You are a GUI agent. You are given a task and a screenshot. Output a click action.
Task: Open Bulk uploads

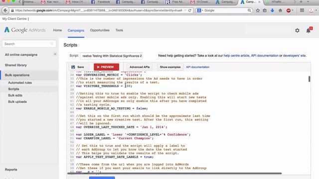17,101
